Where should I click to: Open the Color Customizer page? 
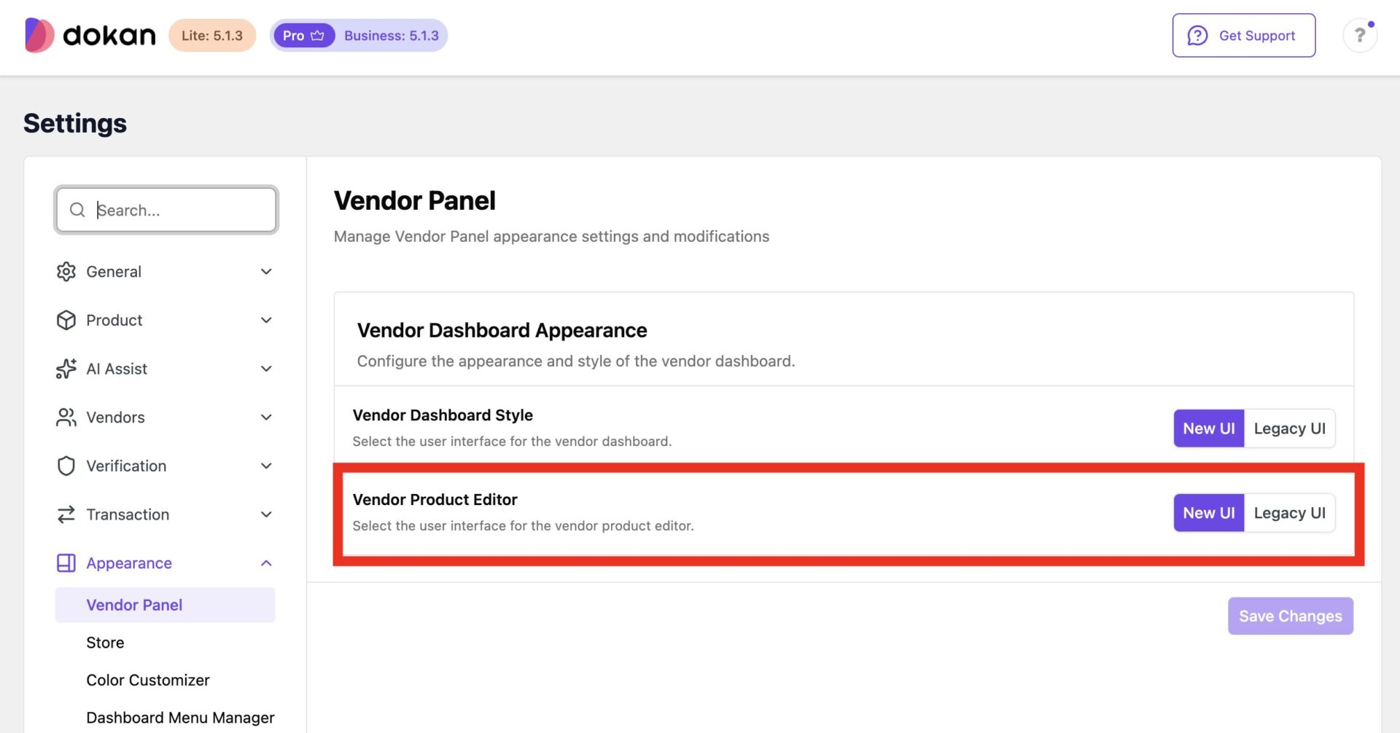148,680
